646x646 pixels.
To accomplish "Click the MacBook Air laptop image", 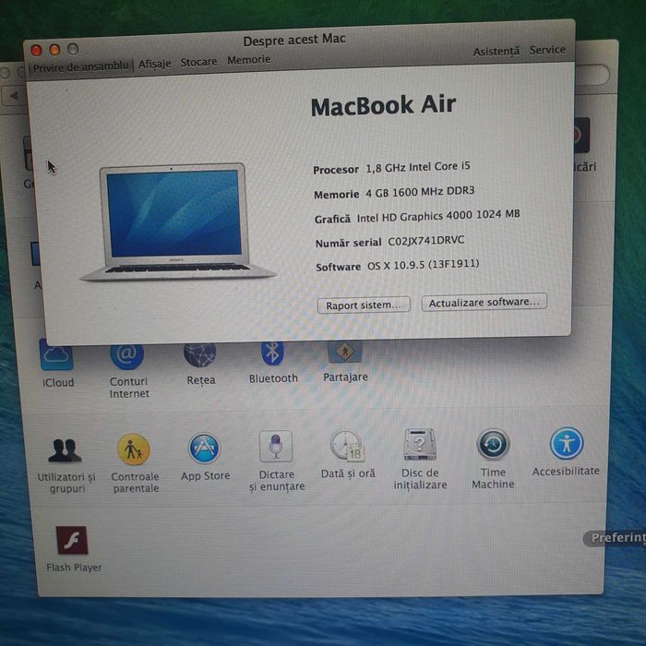I will pos(177,221).
